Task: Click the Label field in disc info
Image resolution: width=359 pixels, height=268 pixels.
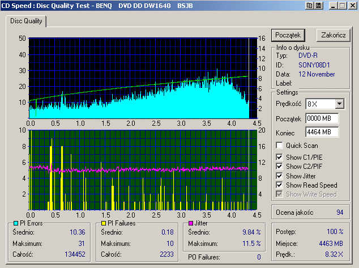Action: (x=284, y=83)
